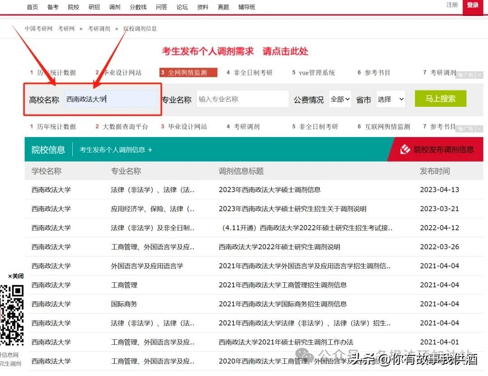Go to the 分数线 menu item

pos(138,7)
